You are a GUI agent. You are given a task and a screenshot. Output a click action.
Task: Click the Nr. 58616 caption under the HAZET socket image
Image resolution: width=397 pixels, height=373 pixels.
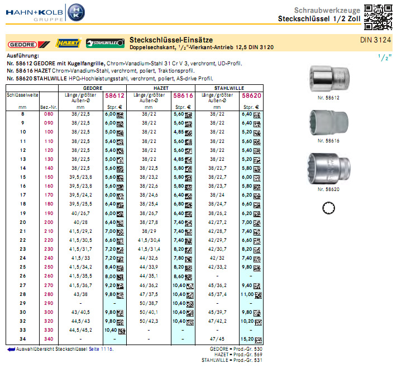[329, 141]
